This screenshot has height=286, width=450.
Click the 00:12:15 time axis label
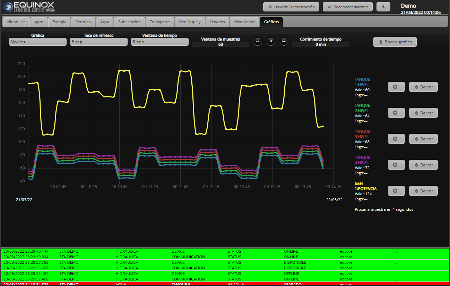211,187
